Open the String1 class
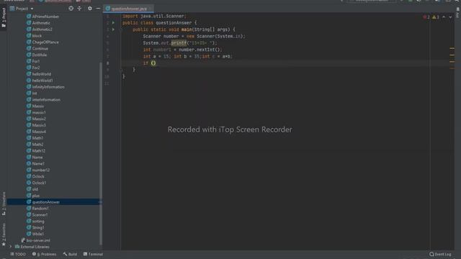 click(35, 227)
